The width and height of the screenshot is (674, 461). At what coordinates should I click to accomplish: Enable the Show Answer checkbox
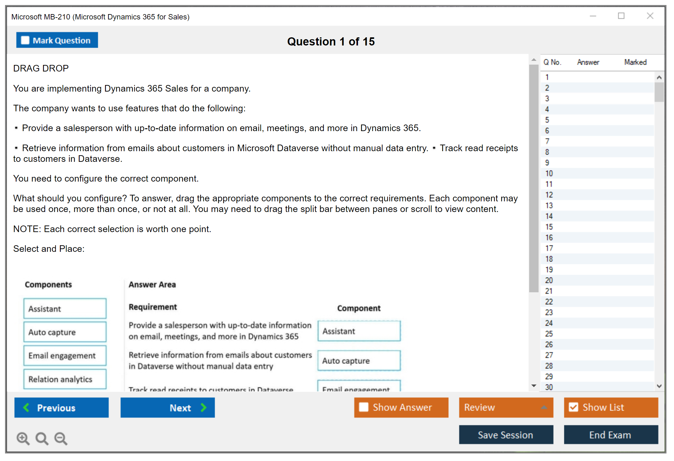tap(364, 407)
